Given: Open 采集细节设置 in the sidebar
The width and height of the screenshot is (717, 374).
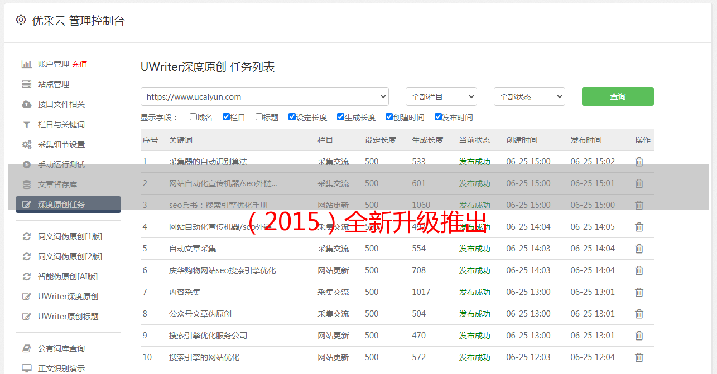Looking at the screenshot, I should [x=61, y=144].
